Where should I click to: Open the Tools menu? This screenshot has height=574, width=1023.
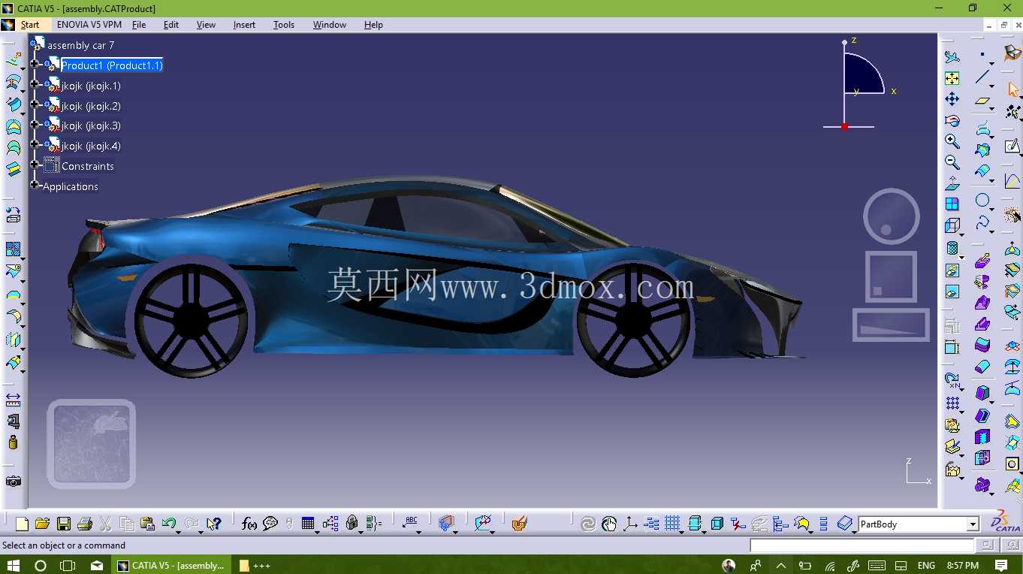(x=284, y=25)
